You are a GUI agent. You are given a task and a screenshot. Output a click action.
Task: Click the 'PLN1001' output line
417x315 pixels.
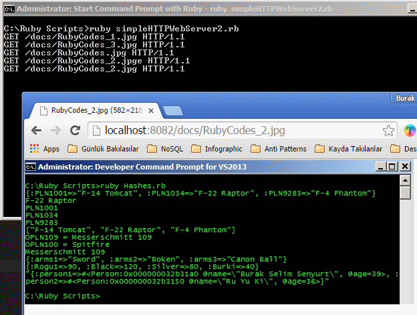[x=41, y=208]
